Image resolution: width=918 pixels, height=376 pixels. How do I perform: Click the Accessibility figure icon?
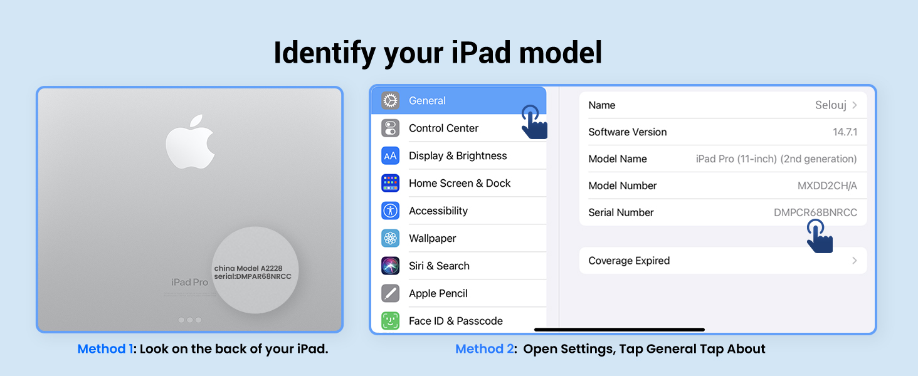(390, 211)
